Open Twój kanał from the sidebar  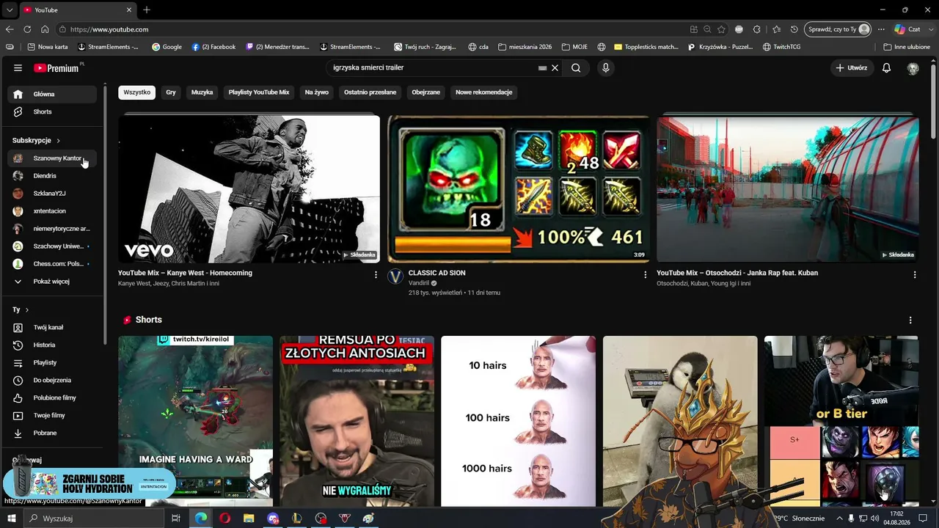[x=52, y=327]
